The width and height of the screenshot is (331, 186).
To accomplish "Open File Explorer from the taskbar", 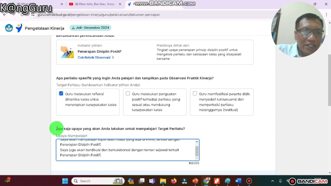I will point(163,181).
